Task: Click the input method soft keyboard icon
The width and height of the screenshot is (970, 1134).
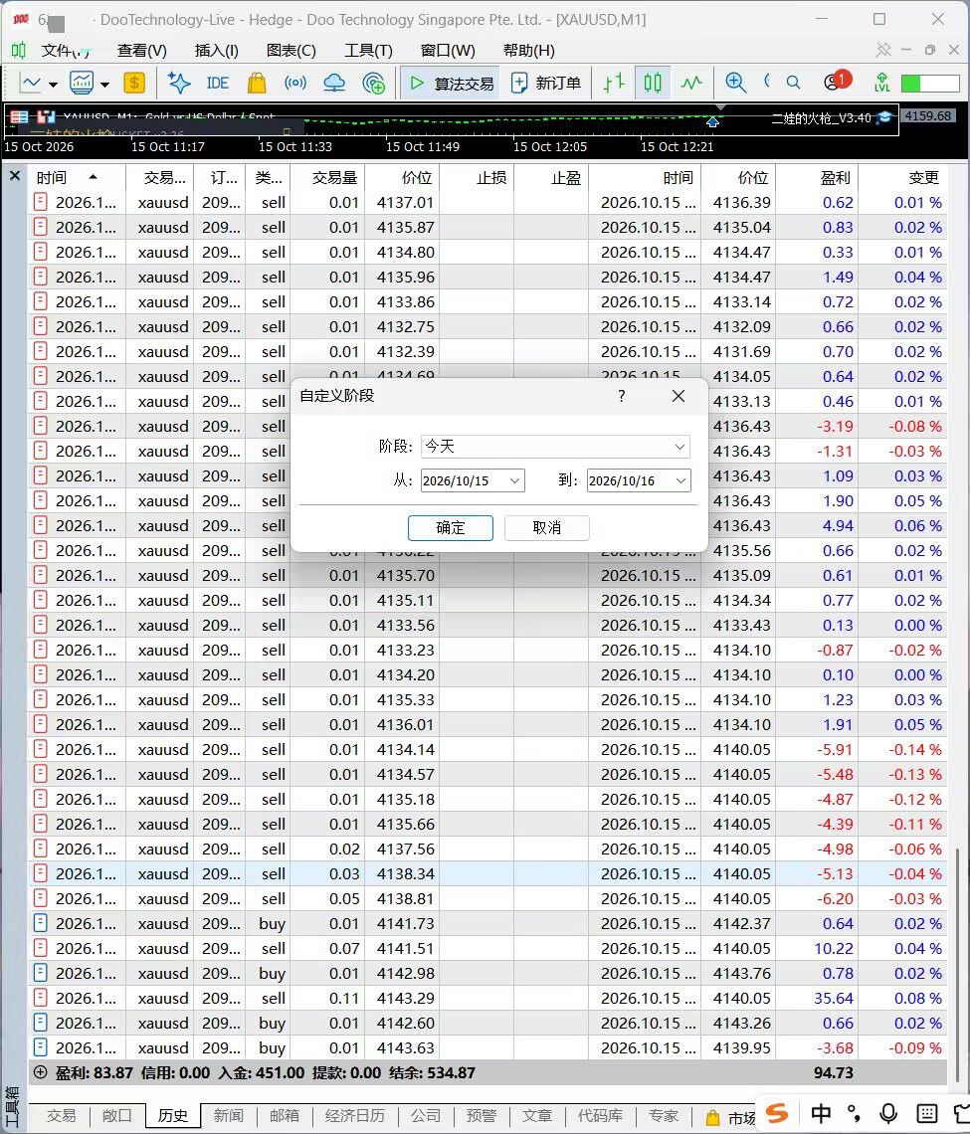Action: (x=926, y=1114)
